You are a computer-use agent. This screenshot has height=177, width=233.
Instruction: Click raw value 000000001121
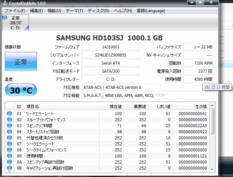pos(192,156)
